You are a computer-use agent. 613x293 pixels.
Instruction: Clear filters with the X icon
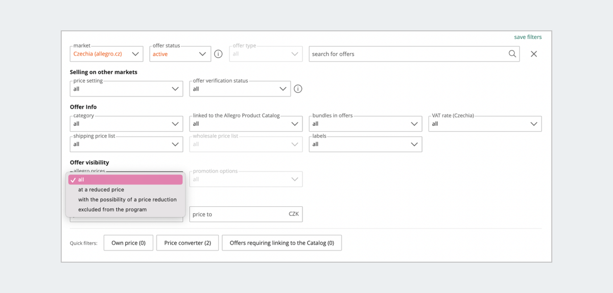pyautogui.click(x=534, y=54)
